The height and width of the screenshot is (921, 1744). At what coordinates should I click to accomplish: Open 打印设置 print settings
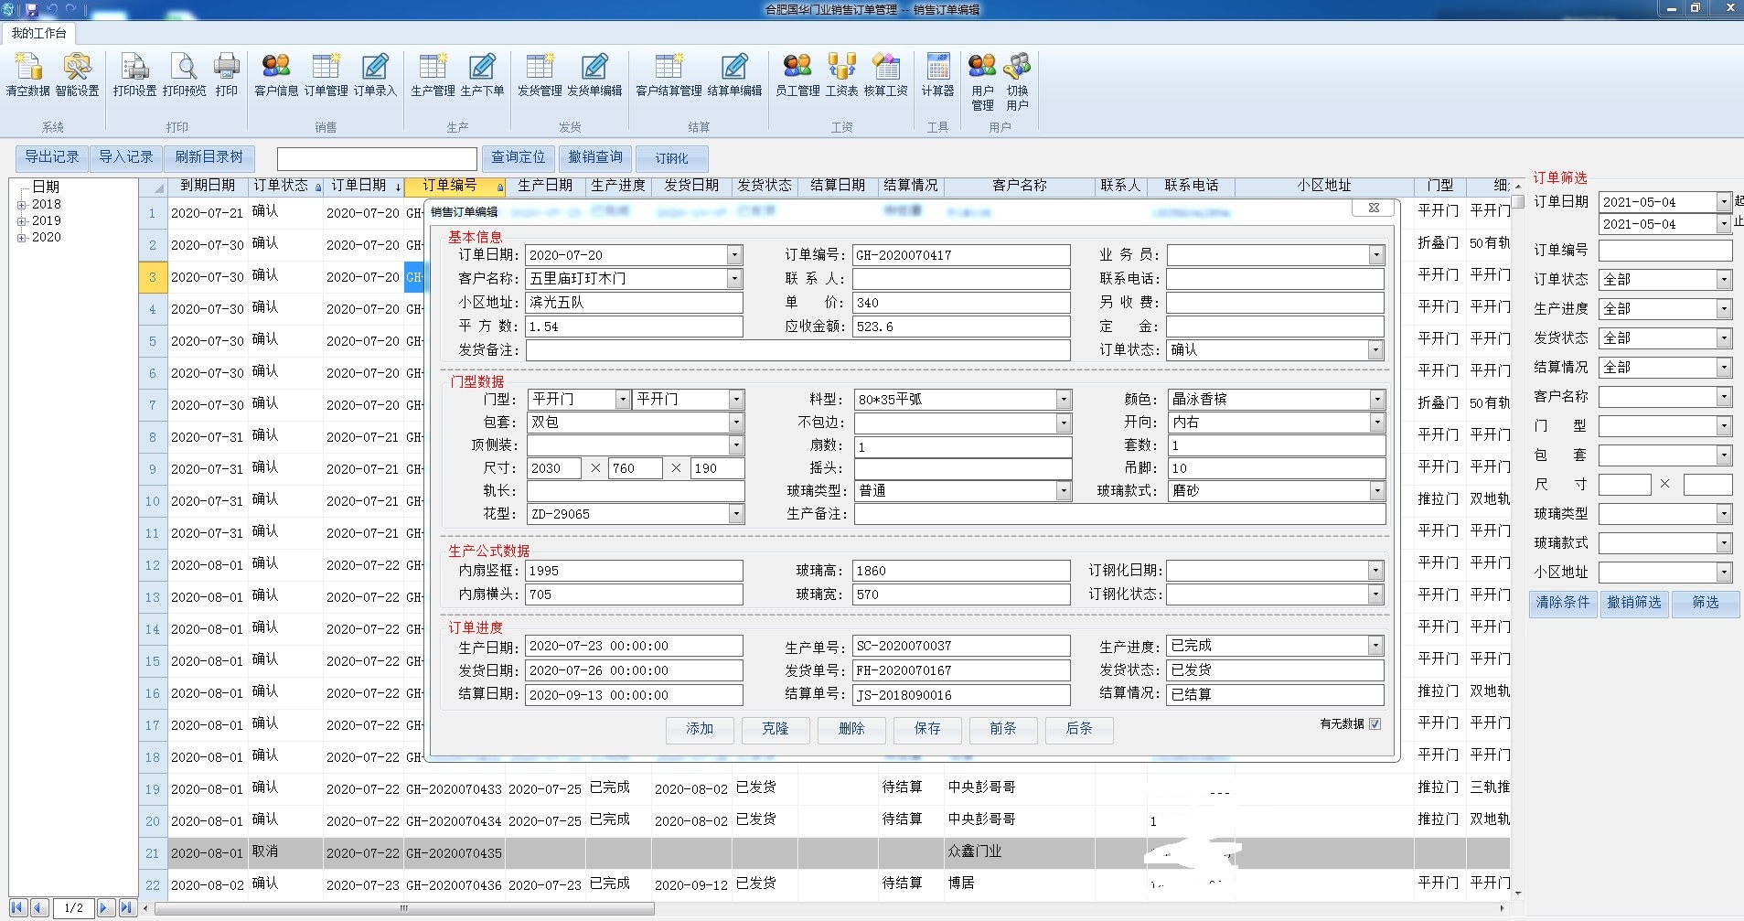(134, 75)
